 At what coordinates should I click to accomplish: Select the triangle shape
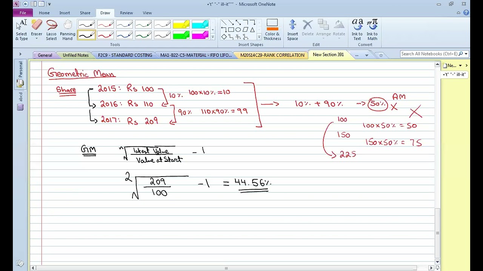[x=252, y=30]
